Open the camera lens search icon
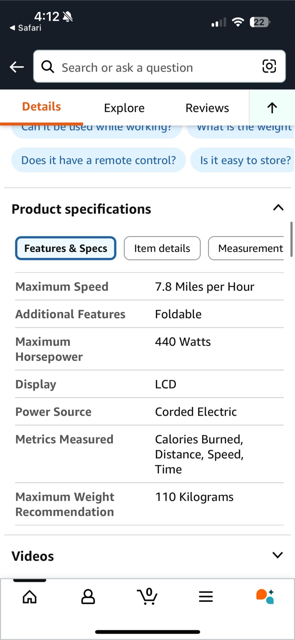The width and height of the screenshot is (295, 640). coord(269,67)
